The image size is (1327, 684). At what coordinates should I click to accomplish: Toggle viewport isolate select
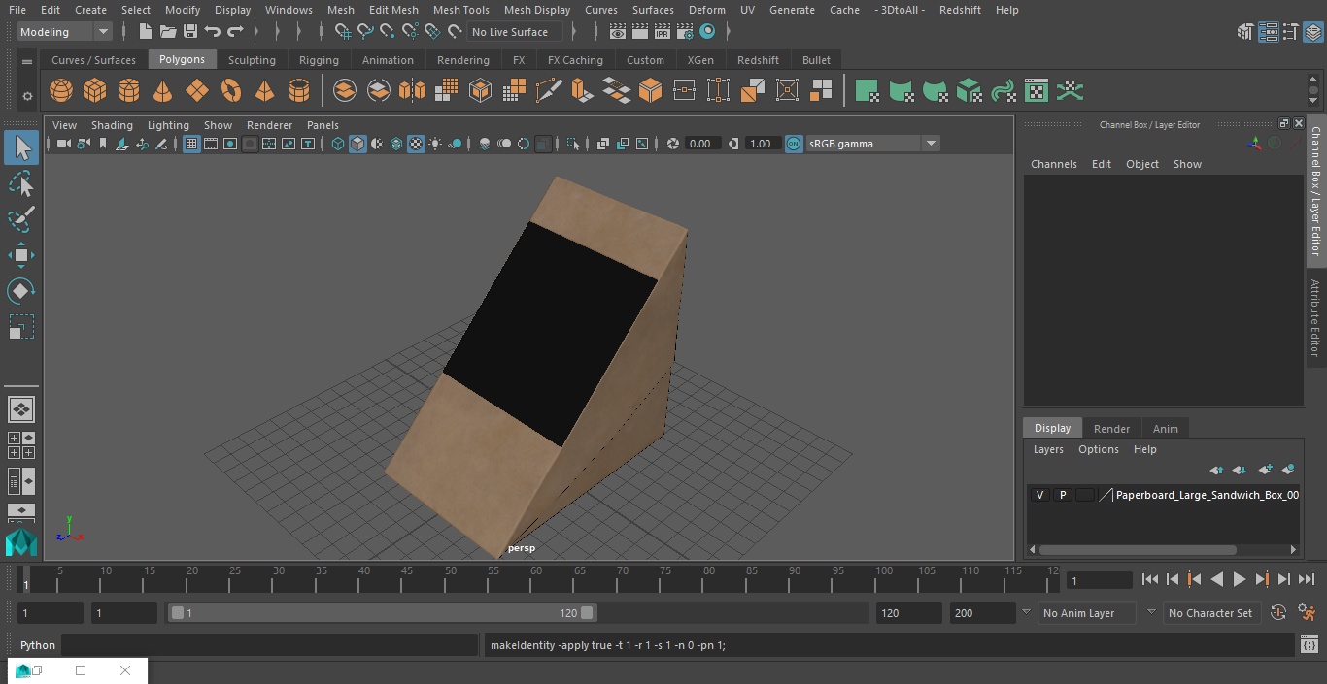[x=573, y=144]
